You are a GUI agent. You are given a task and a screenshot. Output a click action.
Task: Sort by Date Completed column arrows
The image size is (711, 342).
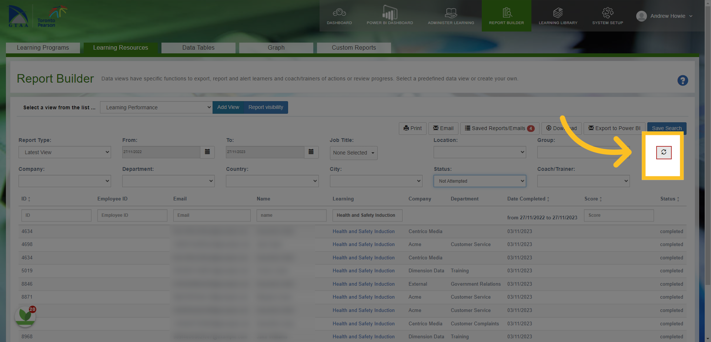point(548,199)
